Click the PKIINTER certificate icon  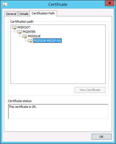pyautogui.click(x=19, y=32)
